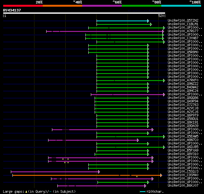Select the UniRef100_A2VCJ8 label
This screenshot has height=194, width=204.
tap(183, 108)
